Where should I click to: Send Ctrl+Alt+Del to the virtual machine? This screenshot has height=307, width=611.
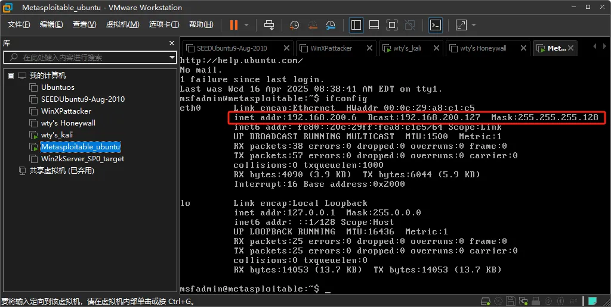269,25
